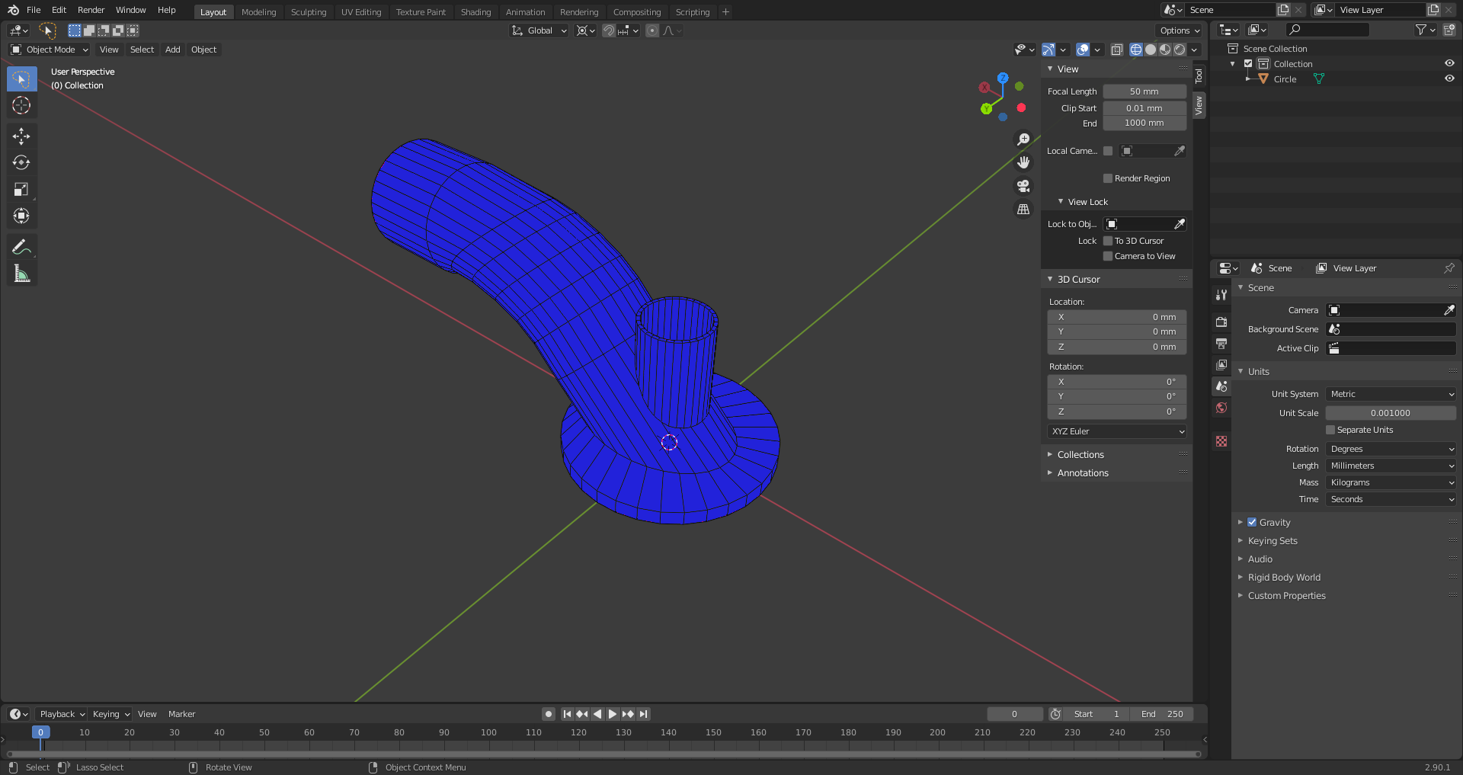Open the Object Mode dropdown
The image size is (1463, 775).
50,50
